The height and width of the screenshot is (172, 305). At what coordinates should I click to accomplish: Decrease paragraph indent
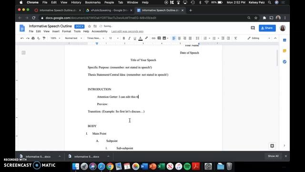[223, 38]
